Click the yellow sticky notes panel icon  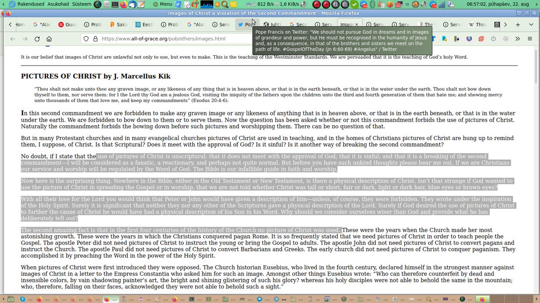[234, 4]
